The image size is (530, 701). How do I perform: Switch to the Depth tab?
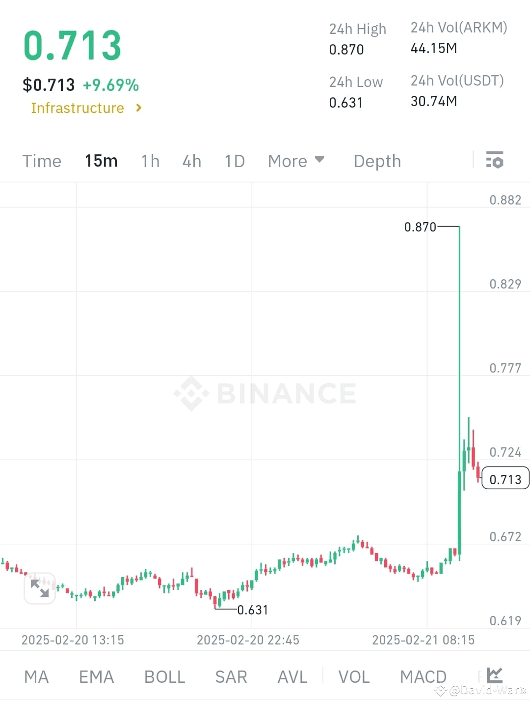[377, 161]
